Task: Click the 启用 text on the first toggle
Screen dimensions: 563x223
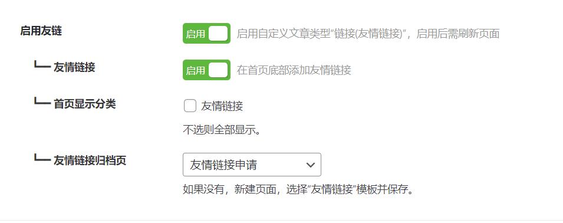Action: [x=195, y=34]
